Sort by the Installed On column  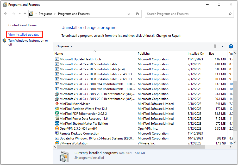tap(196, 54)
